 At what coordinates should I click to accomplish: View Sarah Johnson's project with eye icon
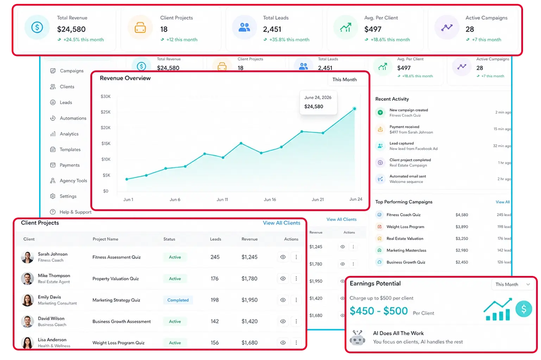[283, 257]
